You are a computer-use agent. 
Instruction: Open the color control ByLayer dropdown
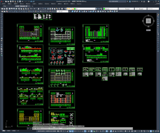point(111,9)
